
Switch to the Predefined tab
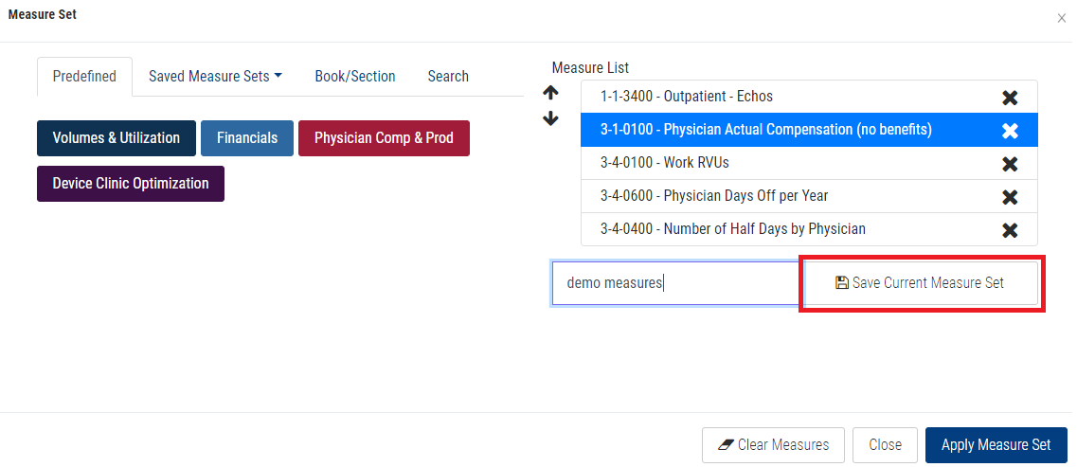pos(84,77)
